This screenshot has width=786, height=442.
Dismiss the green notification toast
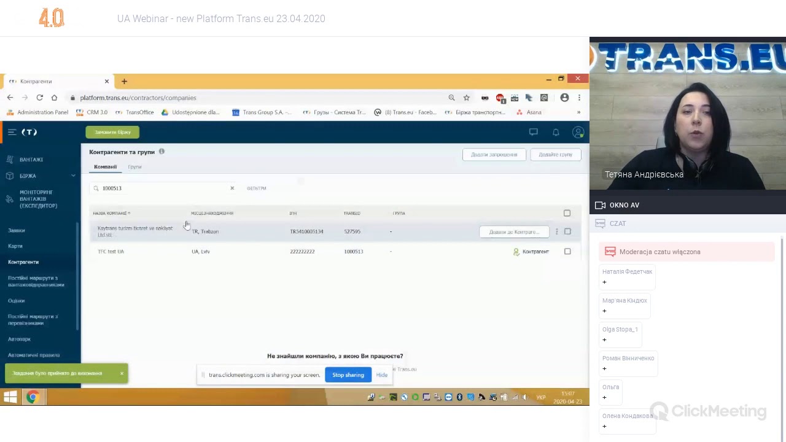(x=122, y=373)
